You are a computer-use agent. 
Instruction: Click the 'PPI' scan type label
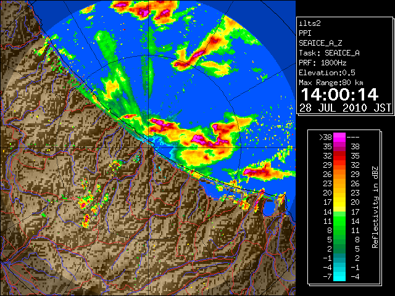tap(305, 33)
